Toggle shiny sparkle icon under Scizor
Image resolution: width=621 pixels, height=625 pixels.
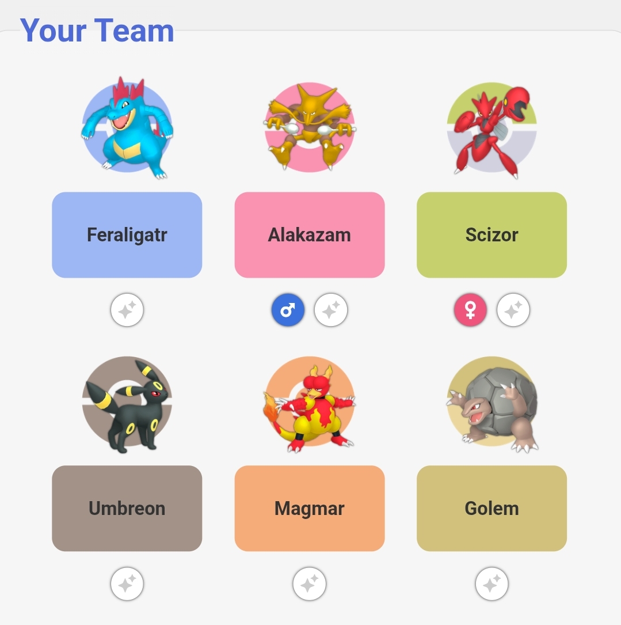tap(513, 310)
